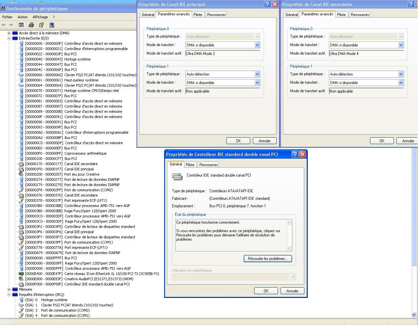418x325 pixels.
Task: Open Périphérique 1 Mode de transfert dropdown, Canal IDE secondaire
Action: (401, 83)
